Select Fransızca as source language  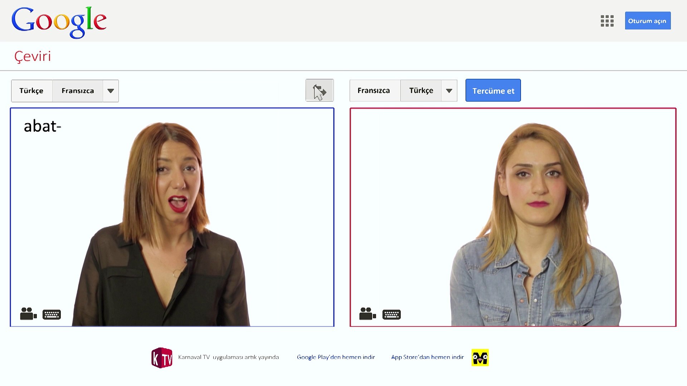pyautogui.click(x=78, y=91)
